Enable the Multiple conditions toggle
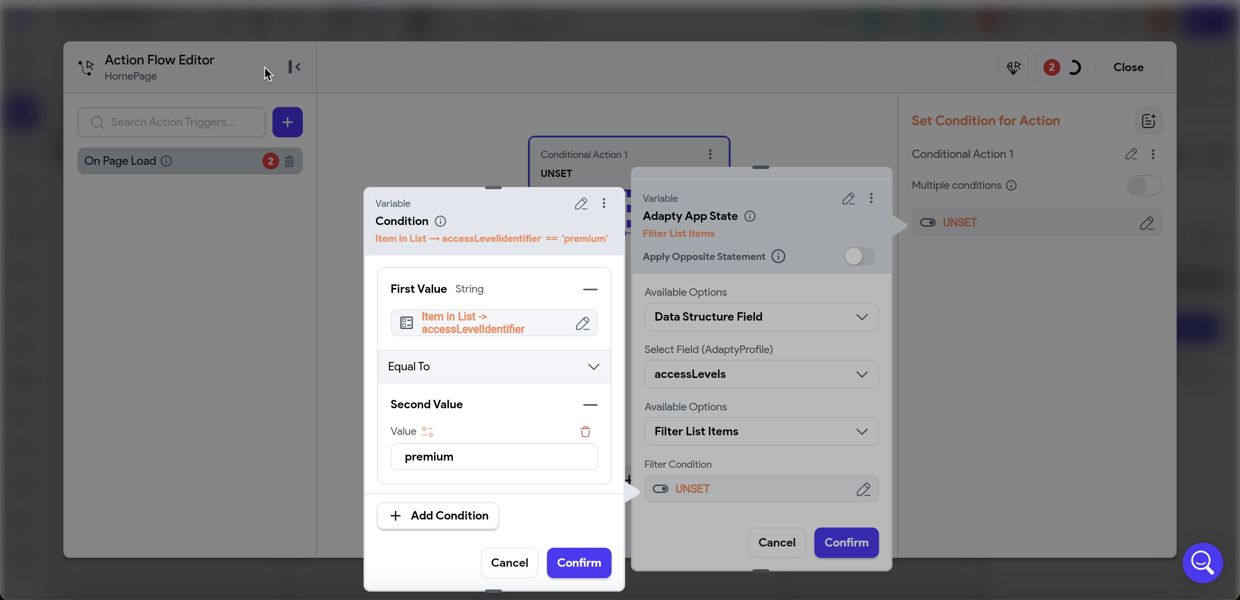Viewport: 1240px width, 600px height. point(1144,185)
